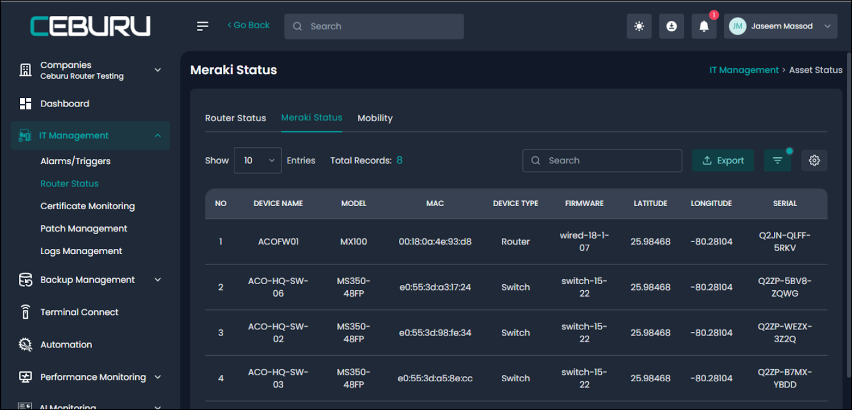Click device name ACO-HQ-SW-06
Screen dimensions: 852x410
click(x=278, y=287)
